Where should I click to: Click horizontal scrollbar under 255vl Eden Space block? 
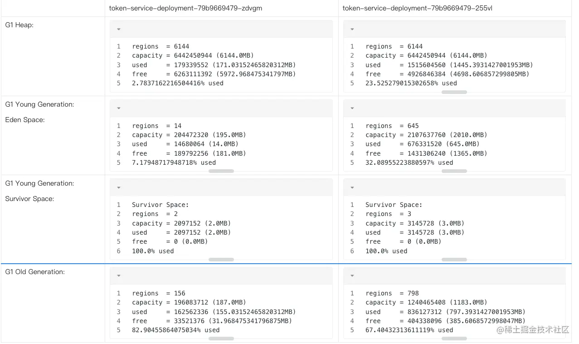coord(454,171)
